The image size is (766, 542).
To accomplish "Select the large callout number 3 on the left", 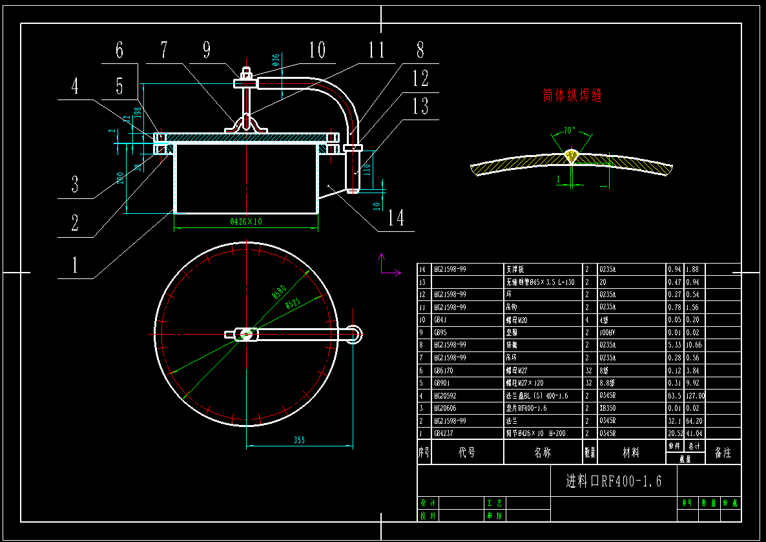I will pyautogui.click(x=75, y=184).
